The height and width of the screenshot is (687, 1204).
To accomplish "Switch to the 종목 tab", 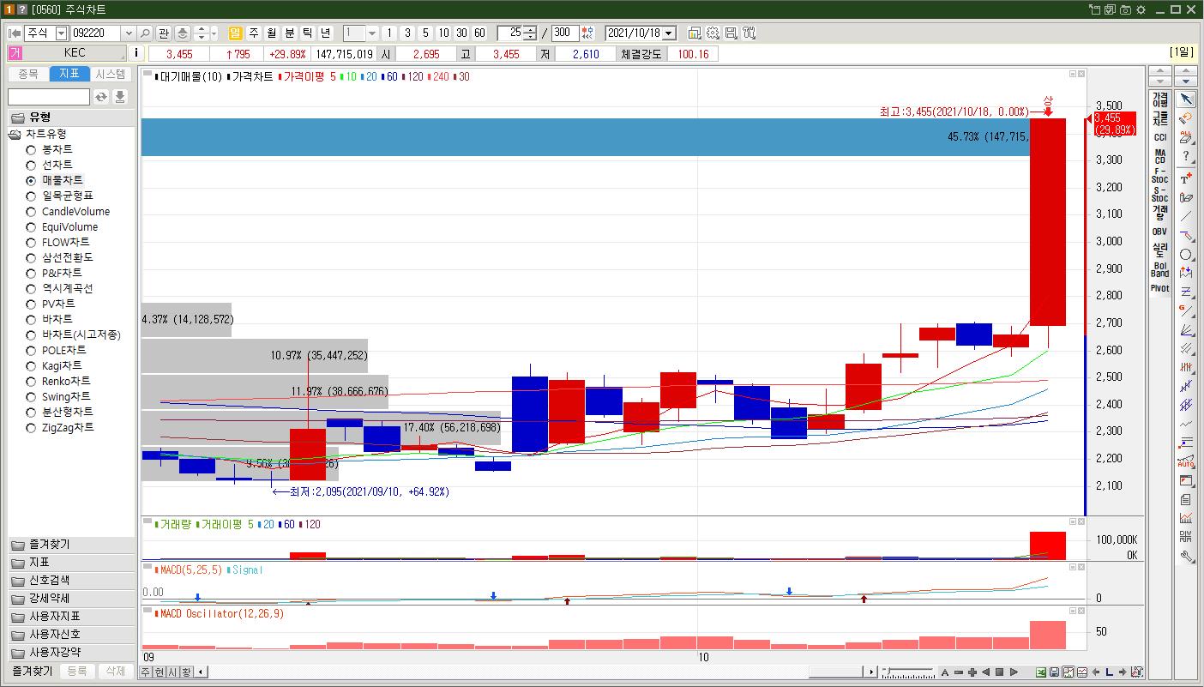I will point(28,75).
